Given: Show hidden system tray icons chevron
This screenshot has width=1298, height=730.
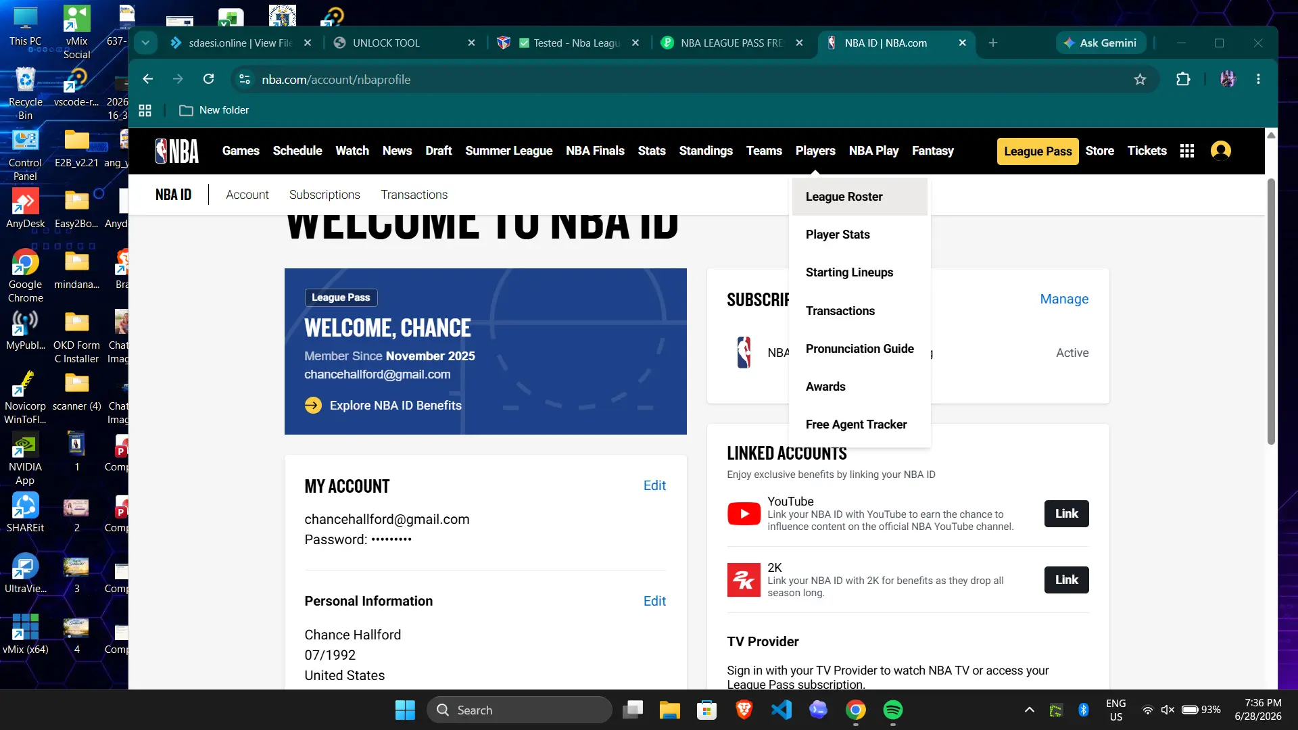Looking at the screenshot, I should click(1029, 710).
